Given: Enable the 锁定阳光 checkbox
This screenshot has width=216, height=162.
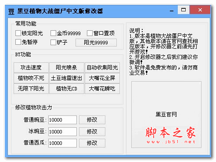Looking at the screenshot, I should click(18, 33).
